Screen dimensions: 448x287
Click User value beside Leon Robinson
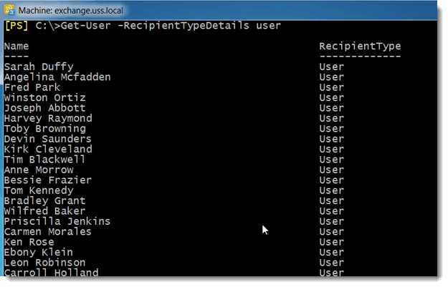[x=331, y=263]
